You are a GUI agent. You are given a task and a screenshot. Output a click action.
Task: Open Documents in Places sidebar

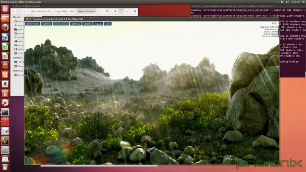19,33
